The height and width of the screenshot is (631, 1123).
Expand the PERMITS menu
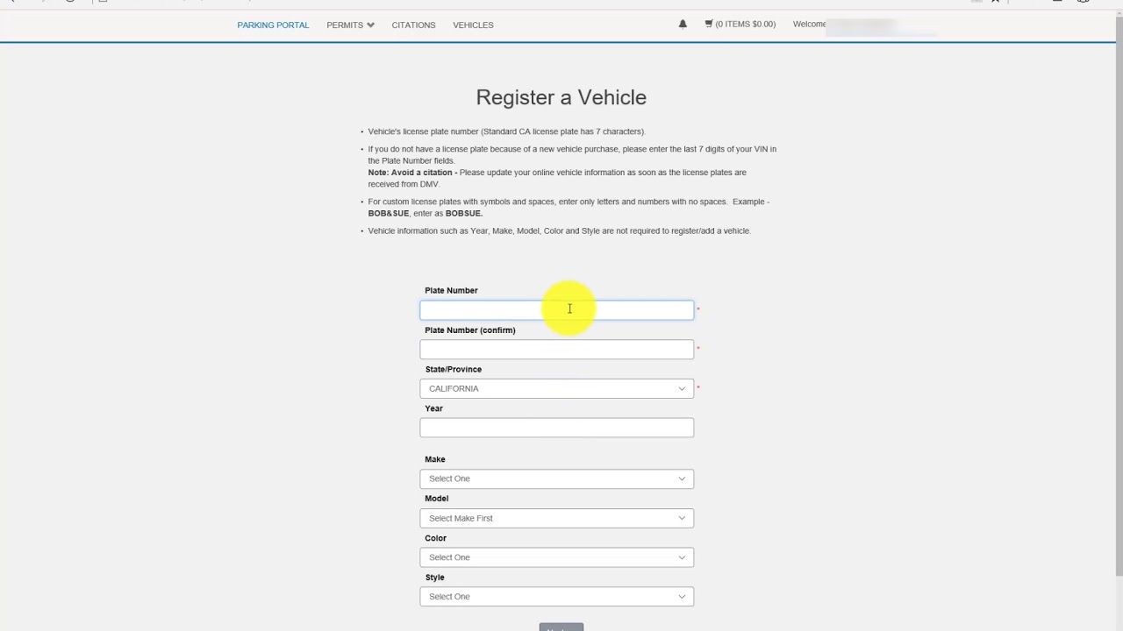click(x=350, y=25)
